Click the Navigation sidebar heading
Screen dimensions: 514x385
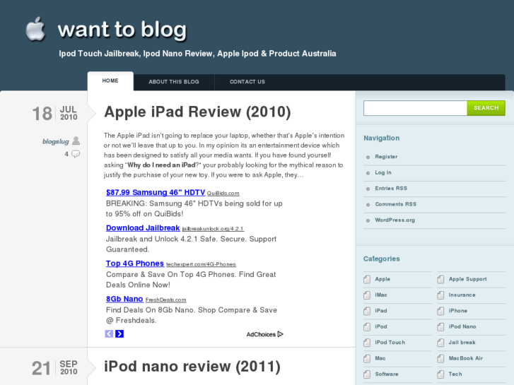(382, 138)
